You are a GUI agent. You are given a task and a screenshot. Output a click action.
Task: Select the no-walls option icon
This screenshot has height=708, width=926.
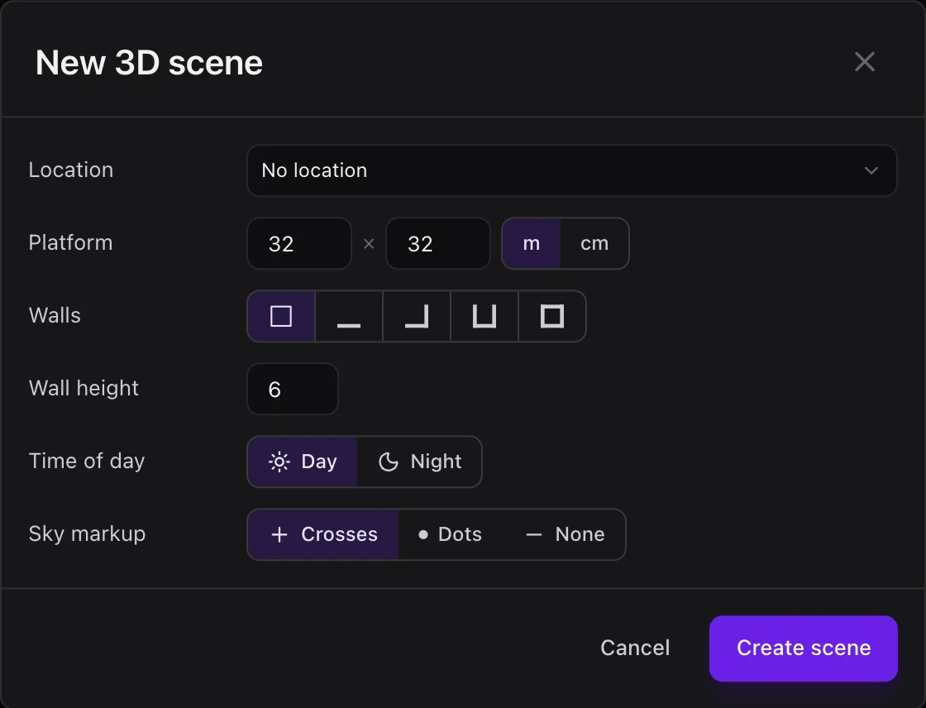pos(281,316)
